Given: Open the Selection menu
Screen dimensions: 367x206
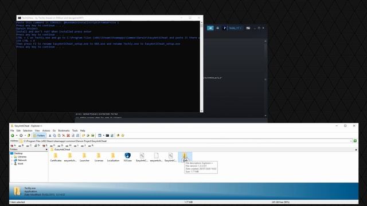Looking at the screenshot, I should pos(28,130).
